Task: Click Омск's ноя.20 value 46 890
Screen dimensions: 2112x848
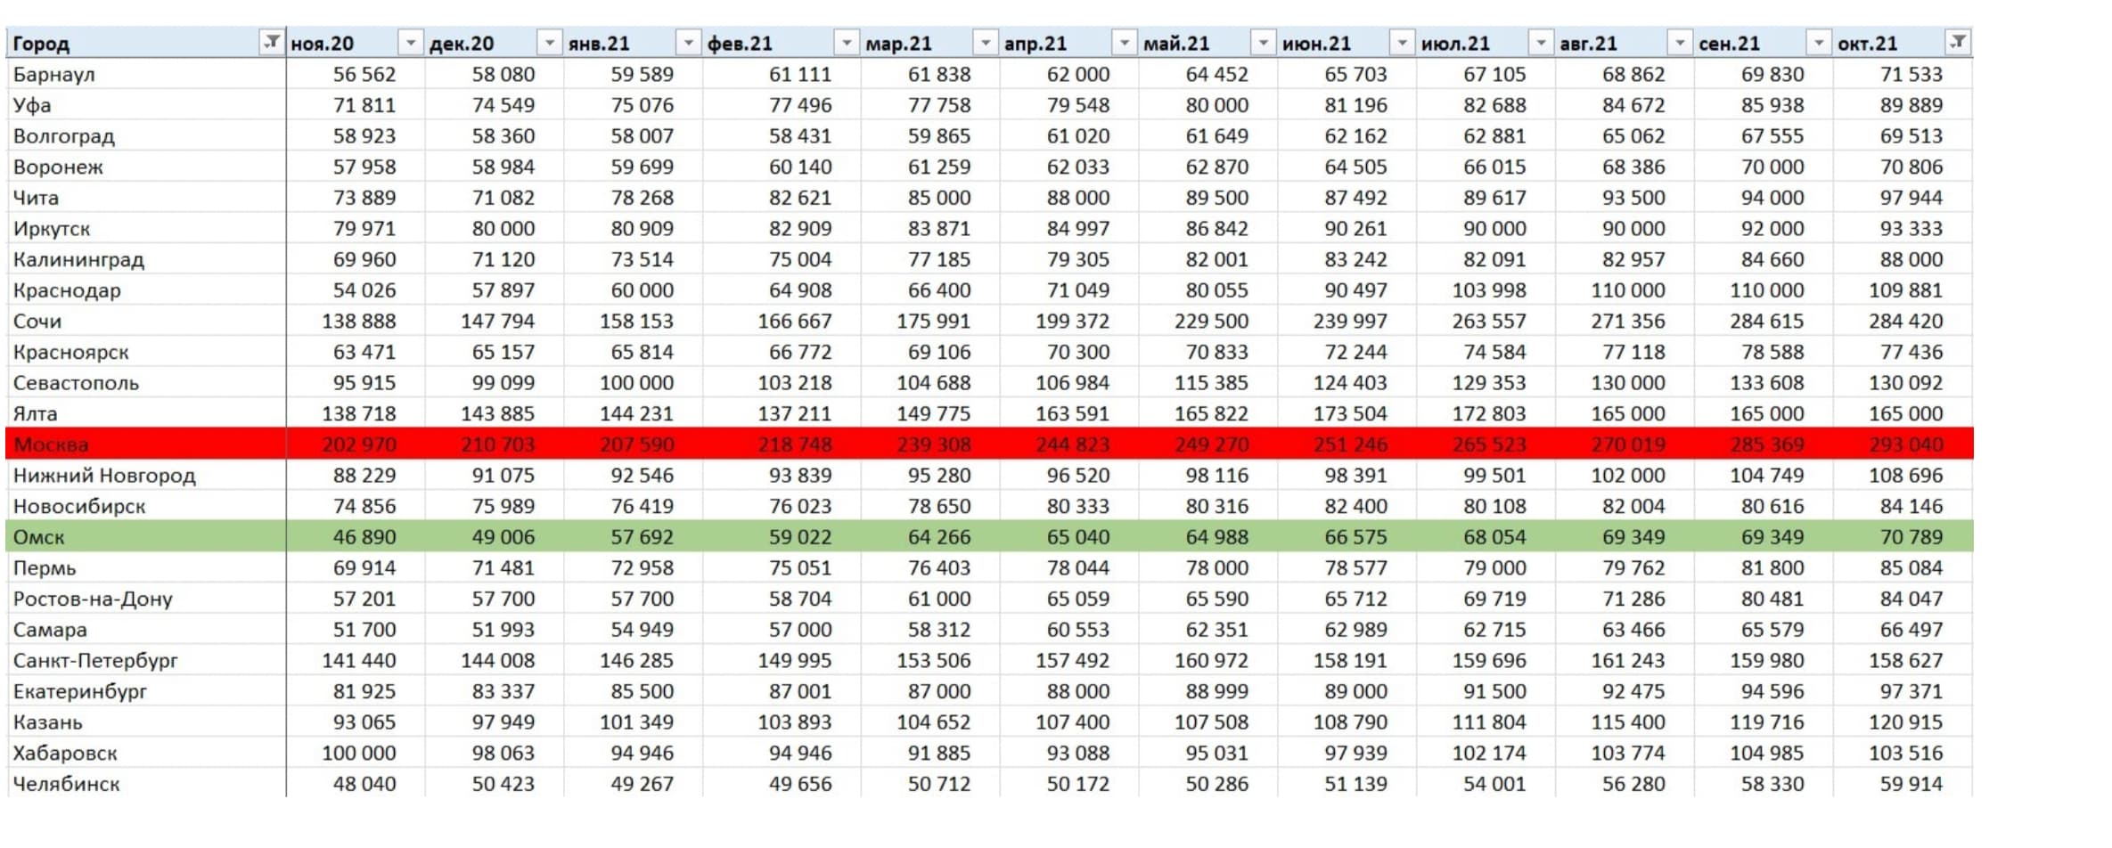Action: [364, 537]
